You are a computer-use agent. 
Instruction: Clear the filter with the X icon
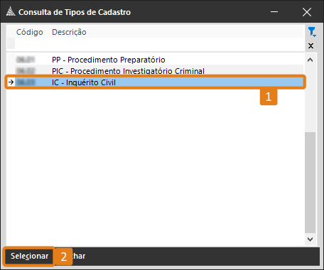pyautogui.click(x=310, y=45)
